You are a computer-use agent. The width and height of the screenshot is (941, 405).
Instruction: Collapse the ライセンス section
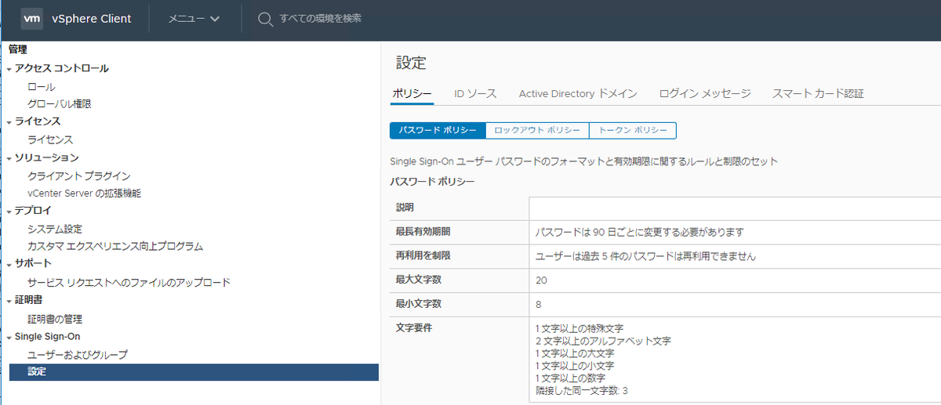click(9, 122)
